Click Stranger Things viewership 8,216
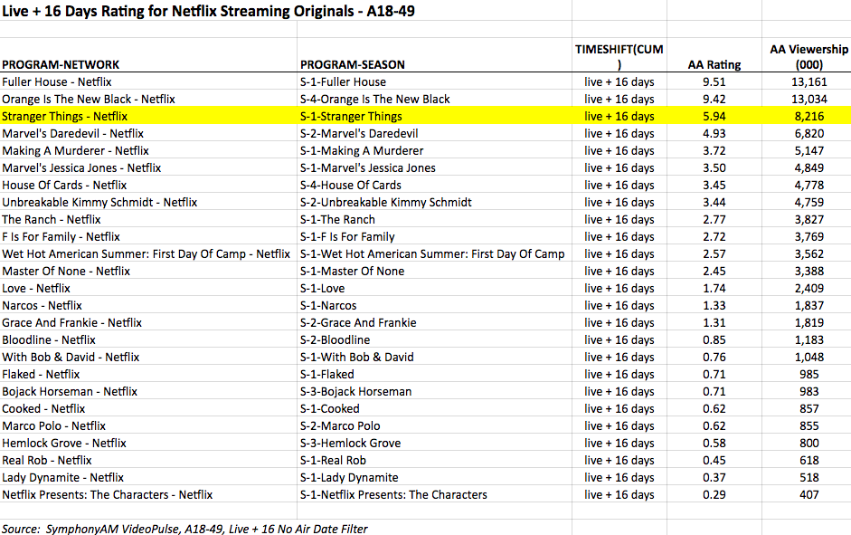The width and height of the screenshot is (851, 535). [808, 116]
